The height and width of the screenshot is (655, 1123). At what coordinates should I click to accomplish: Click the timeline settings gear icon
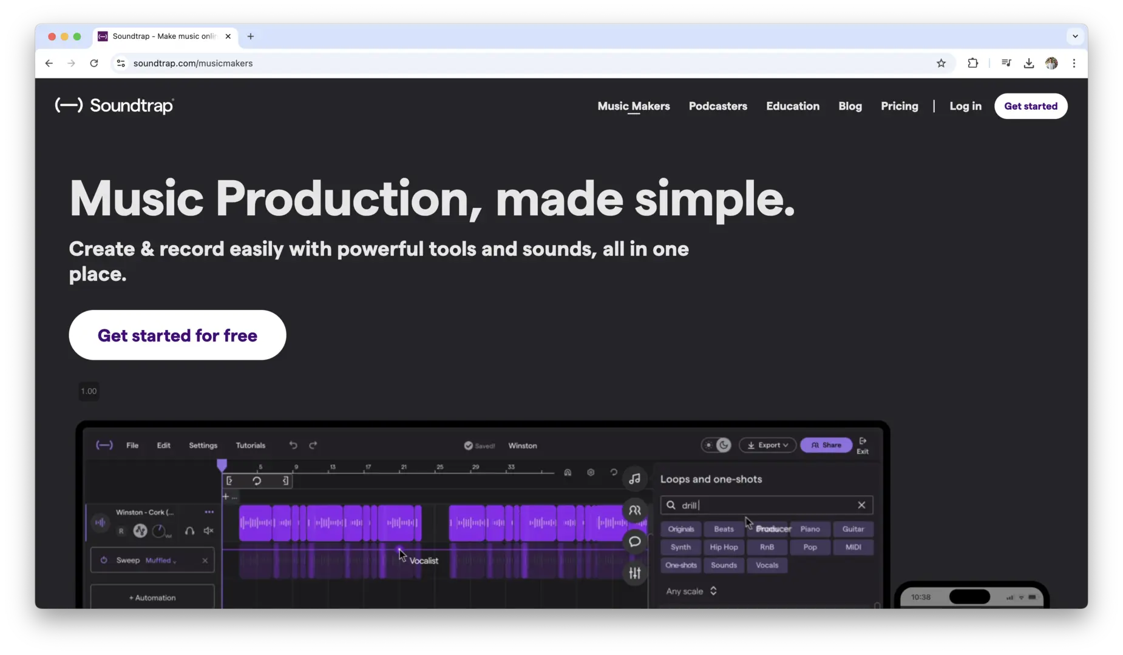click(591, 472)
